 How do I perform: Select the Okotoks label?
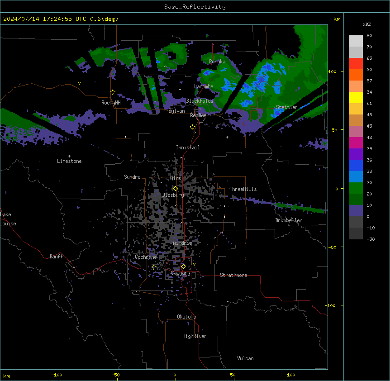186,317
